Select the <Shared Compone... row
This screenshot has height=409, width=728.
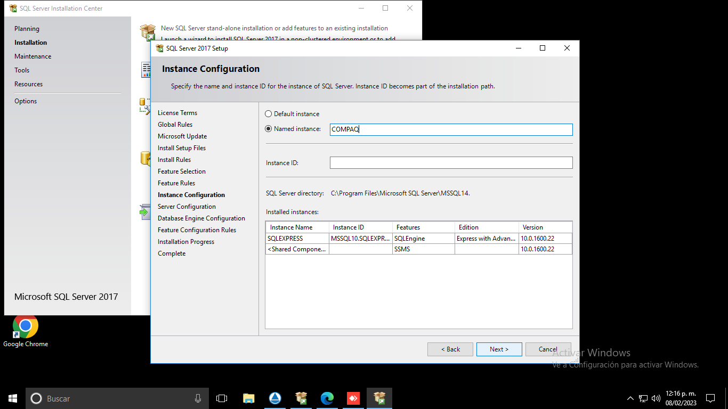coord(419,249)
